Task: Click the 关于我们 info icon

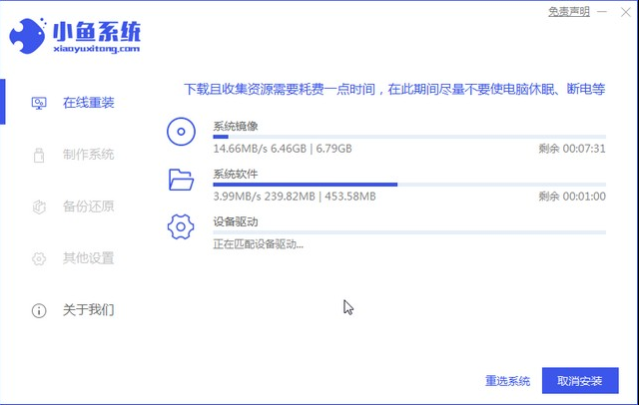Action: (39, 310)
